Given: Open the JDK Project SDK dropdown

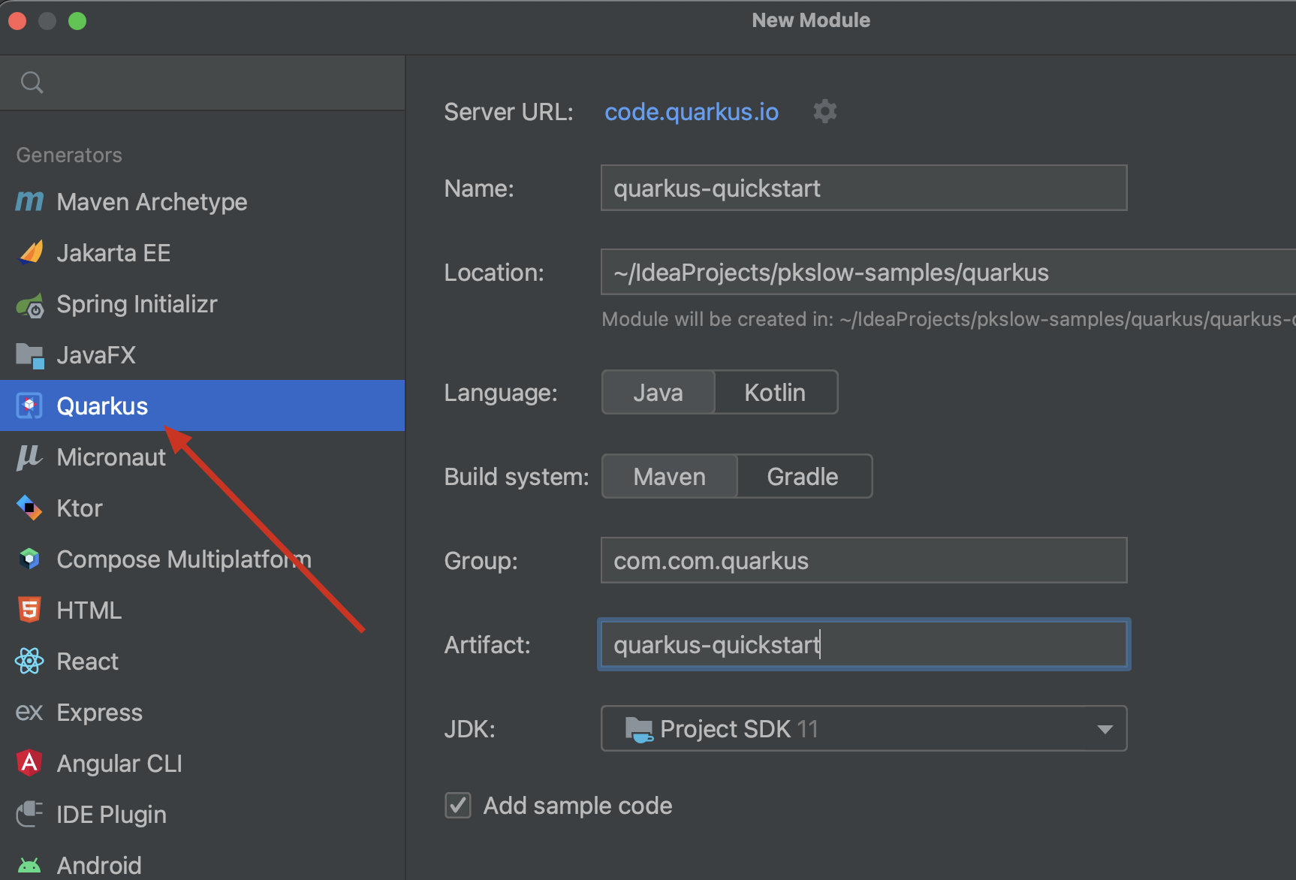Looking at the screenshot, I should pos(863,728).
